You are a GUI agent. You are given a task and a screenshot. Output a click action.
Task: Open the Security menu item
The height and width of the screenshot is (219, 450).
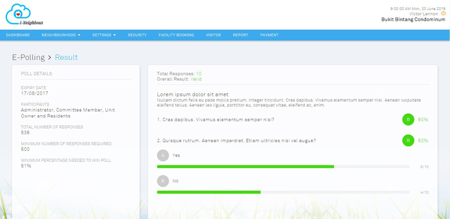137,35
